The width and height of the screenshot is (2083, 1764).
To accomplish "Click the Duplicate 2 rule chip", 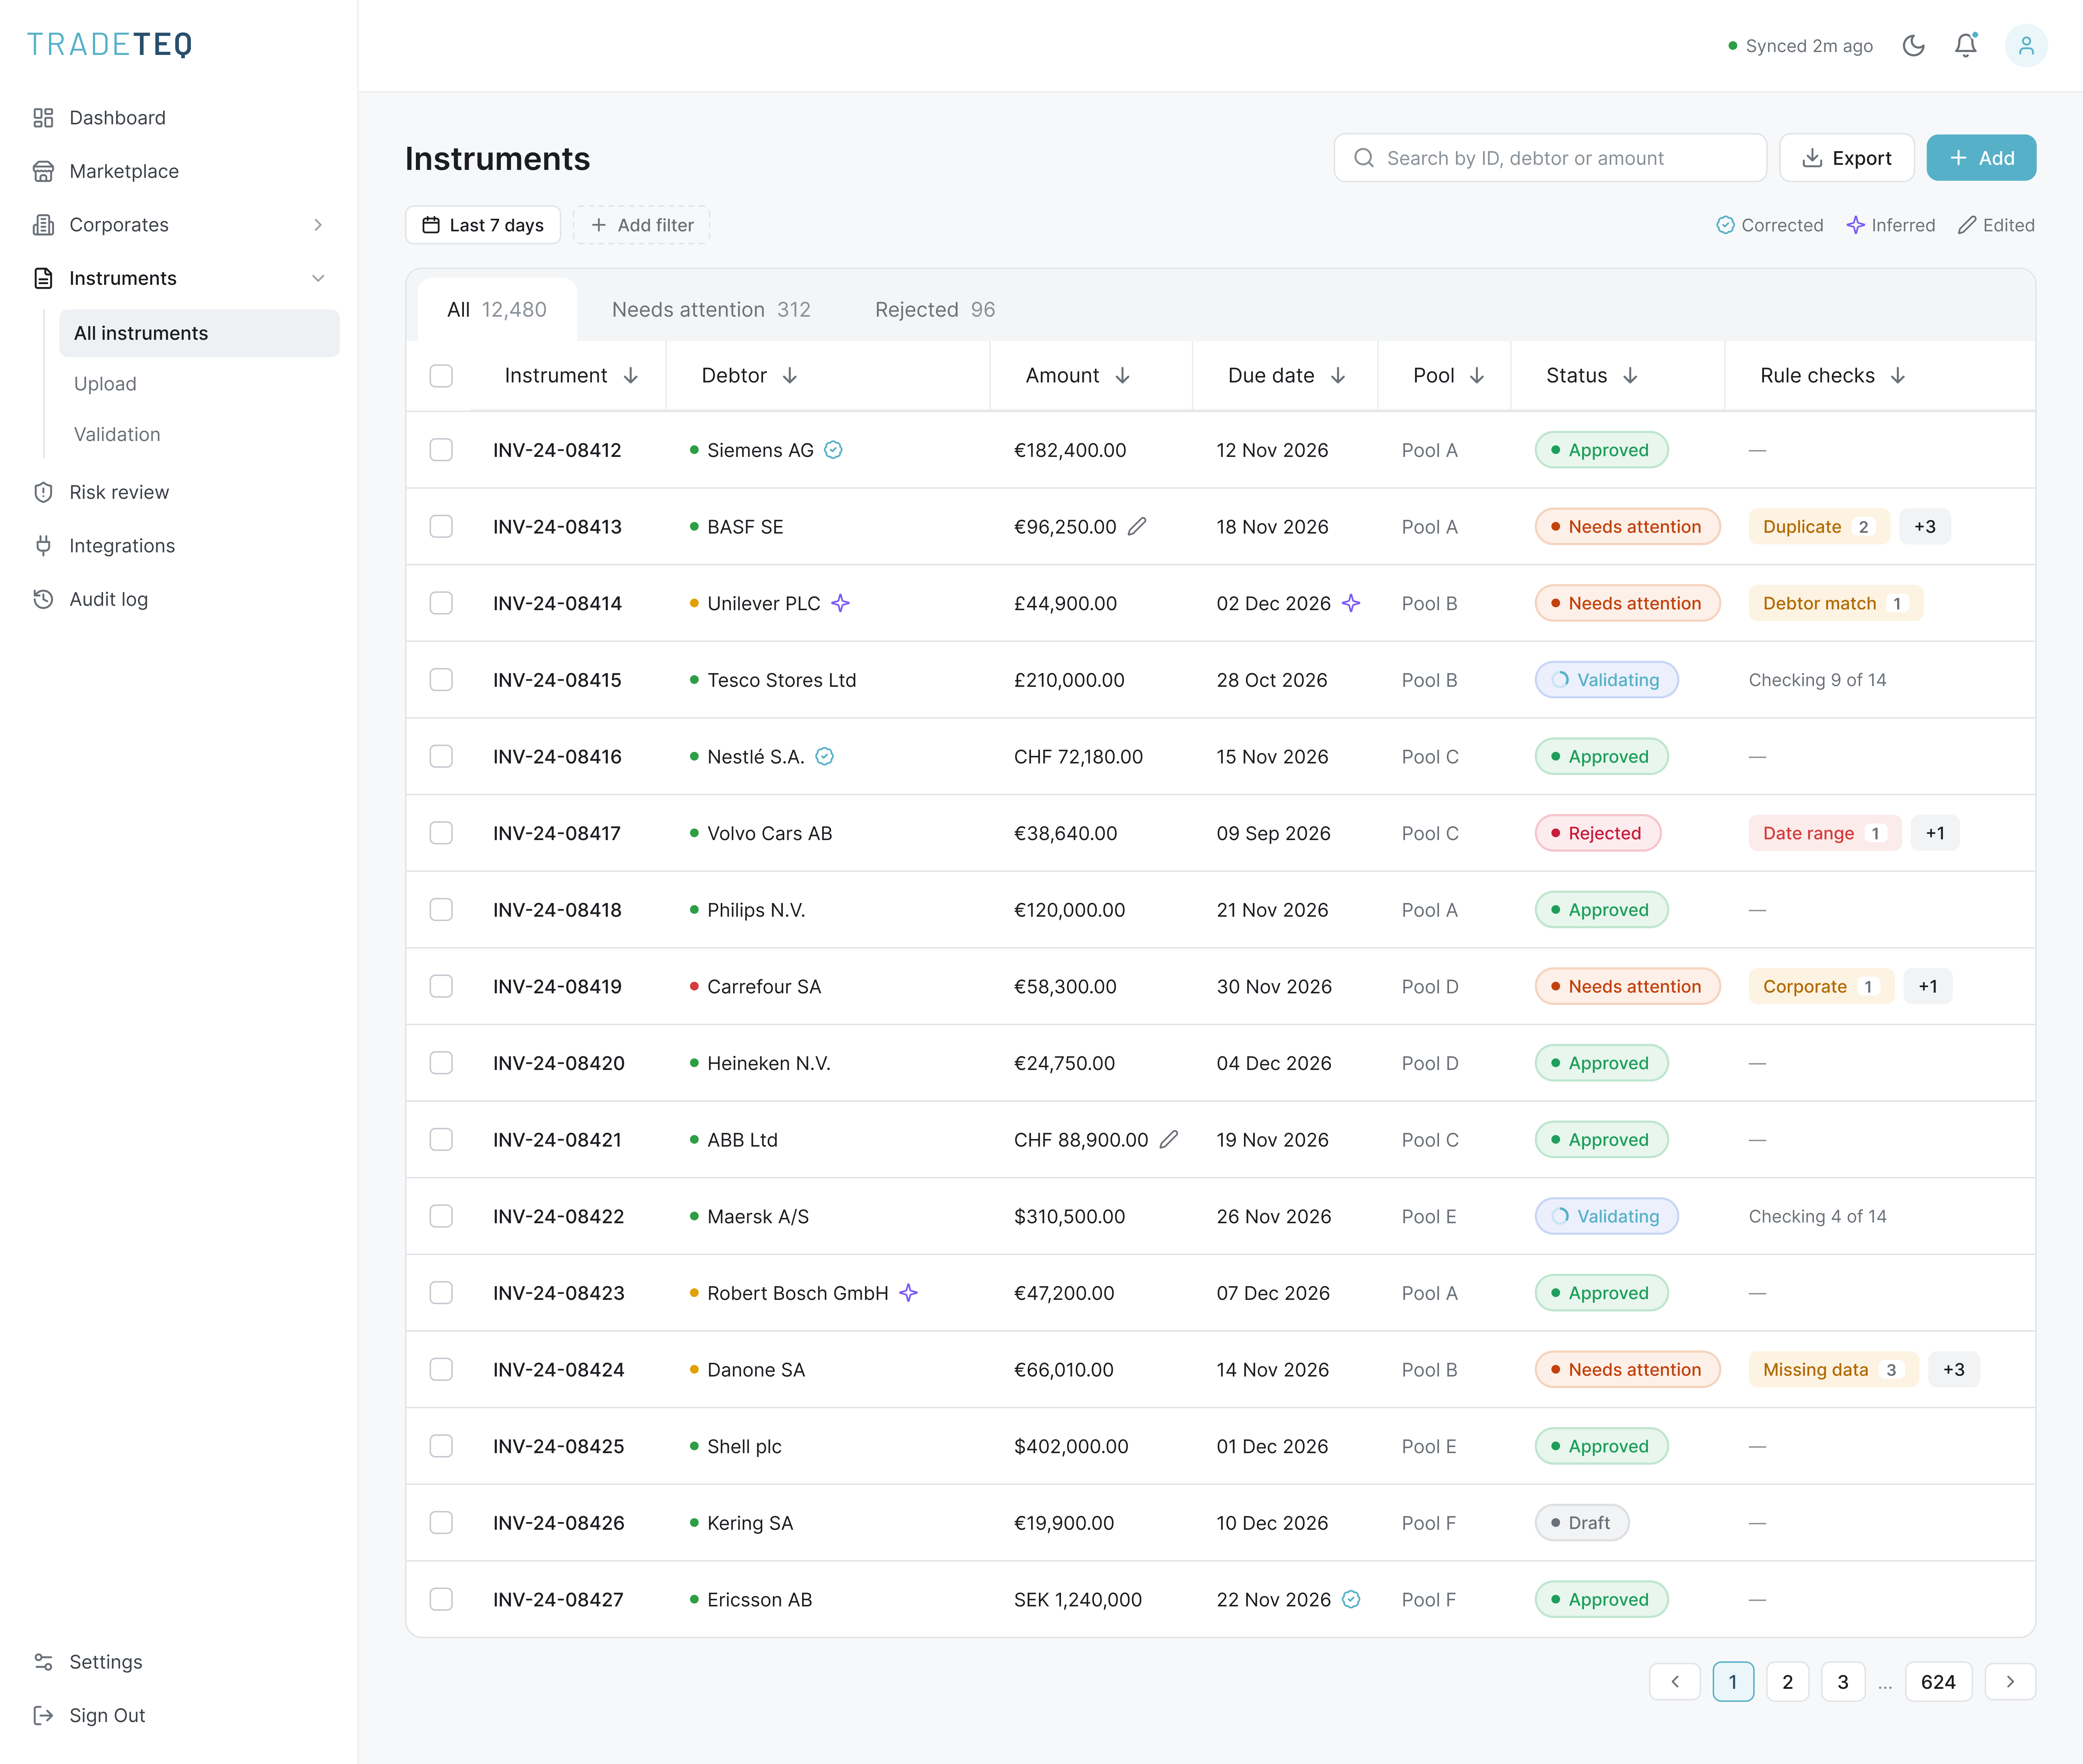I will coord(1819,527).
